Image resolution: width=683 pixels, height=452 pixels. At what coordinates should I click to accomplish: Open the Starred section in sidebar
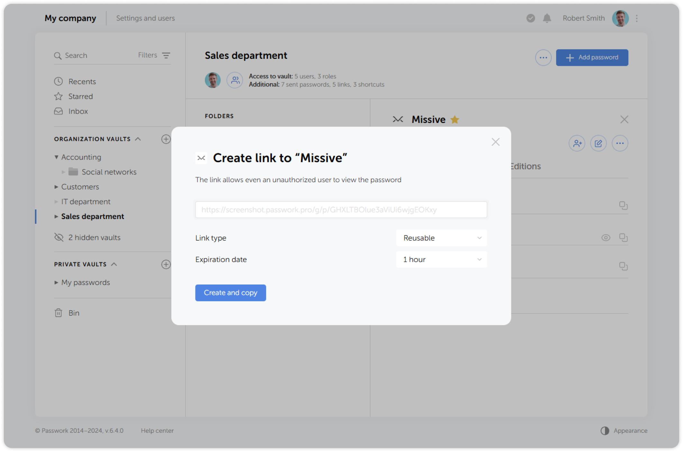pyautogui.click(x=80, y=96)
